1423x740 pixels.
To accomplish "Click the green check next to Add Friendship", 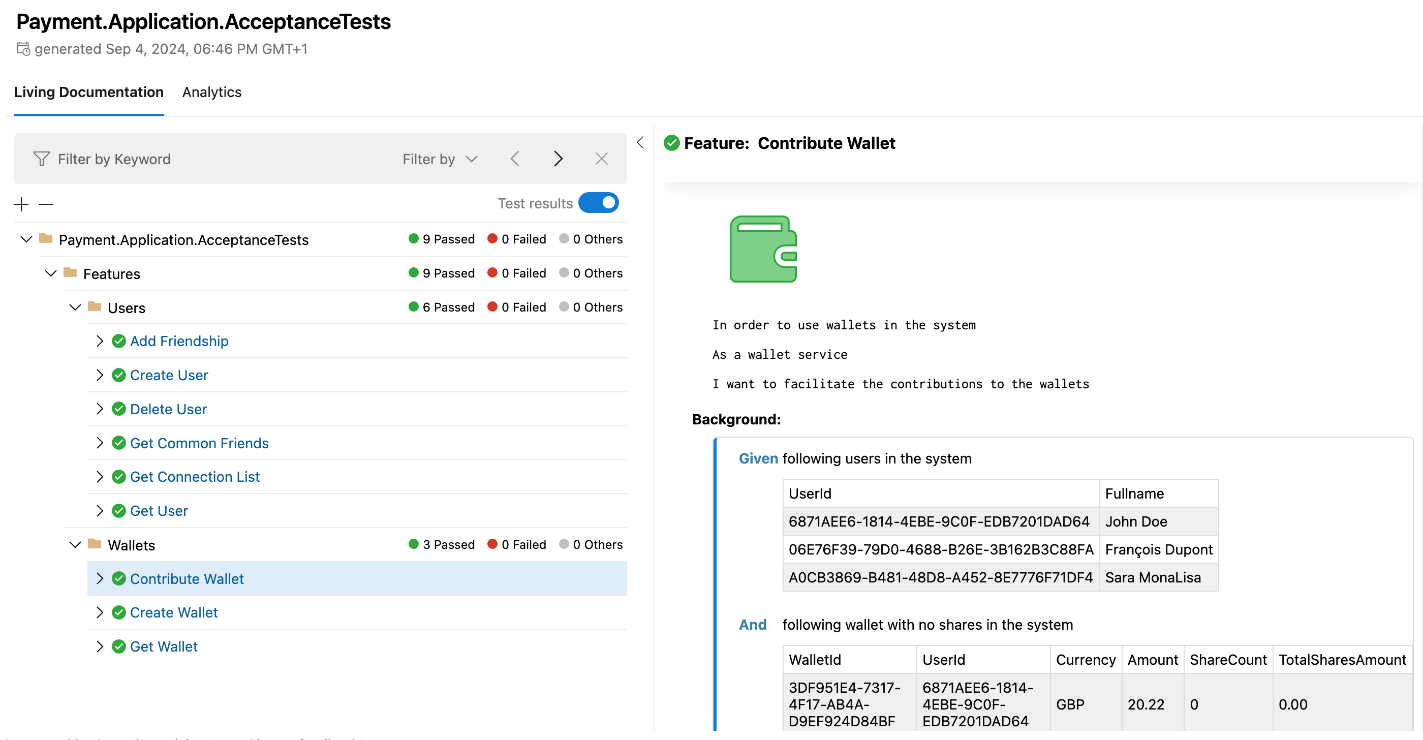I will (119, 341).
